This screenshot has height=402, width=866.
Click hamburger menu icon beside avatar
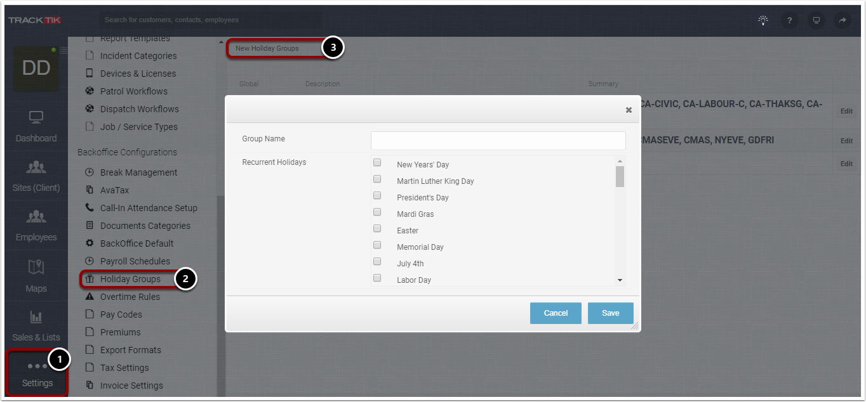[x=63, y=50]
